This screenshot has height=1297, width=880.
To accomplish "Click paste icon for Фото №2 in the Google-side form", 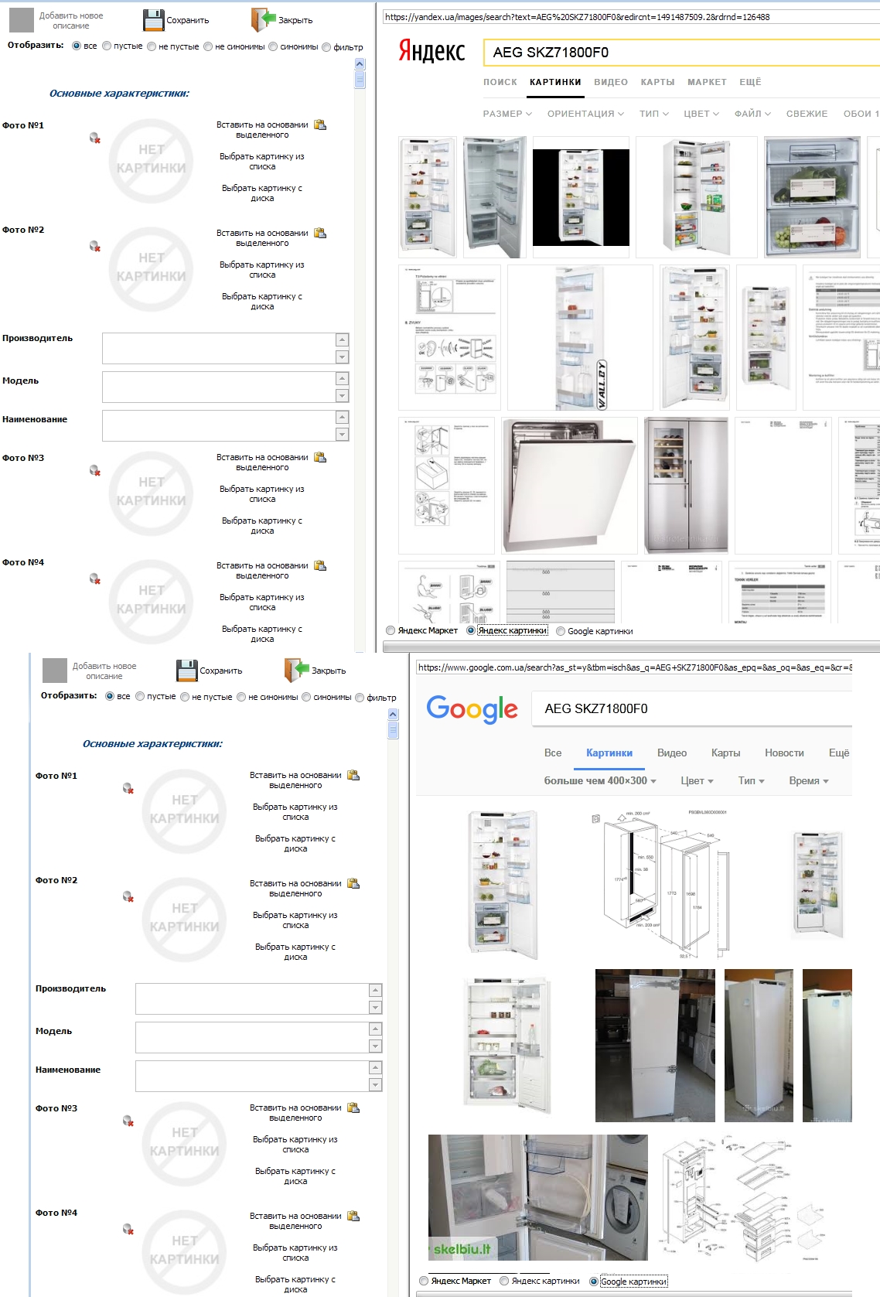I will click(353, 883).
